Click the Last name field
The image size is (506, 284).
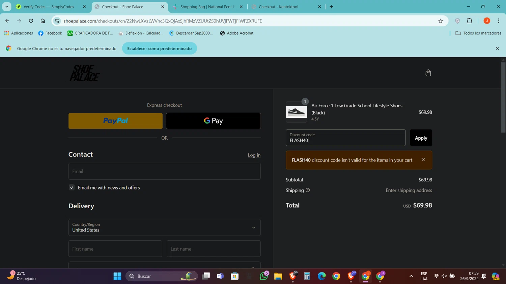click(x=214, y=249)
